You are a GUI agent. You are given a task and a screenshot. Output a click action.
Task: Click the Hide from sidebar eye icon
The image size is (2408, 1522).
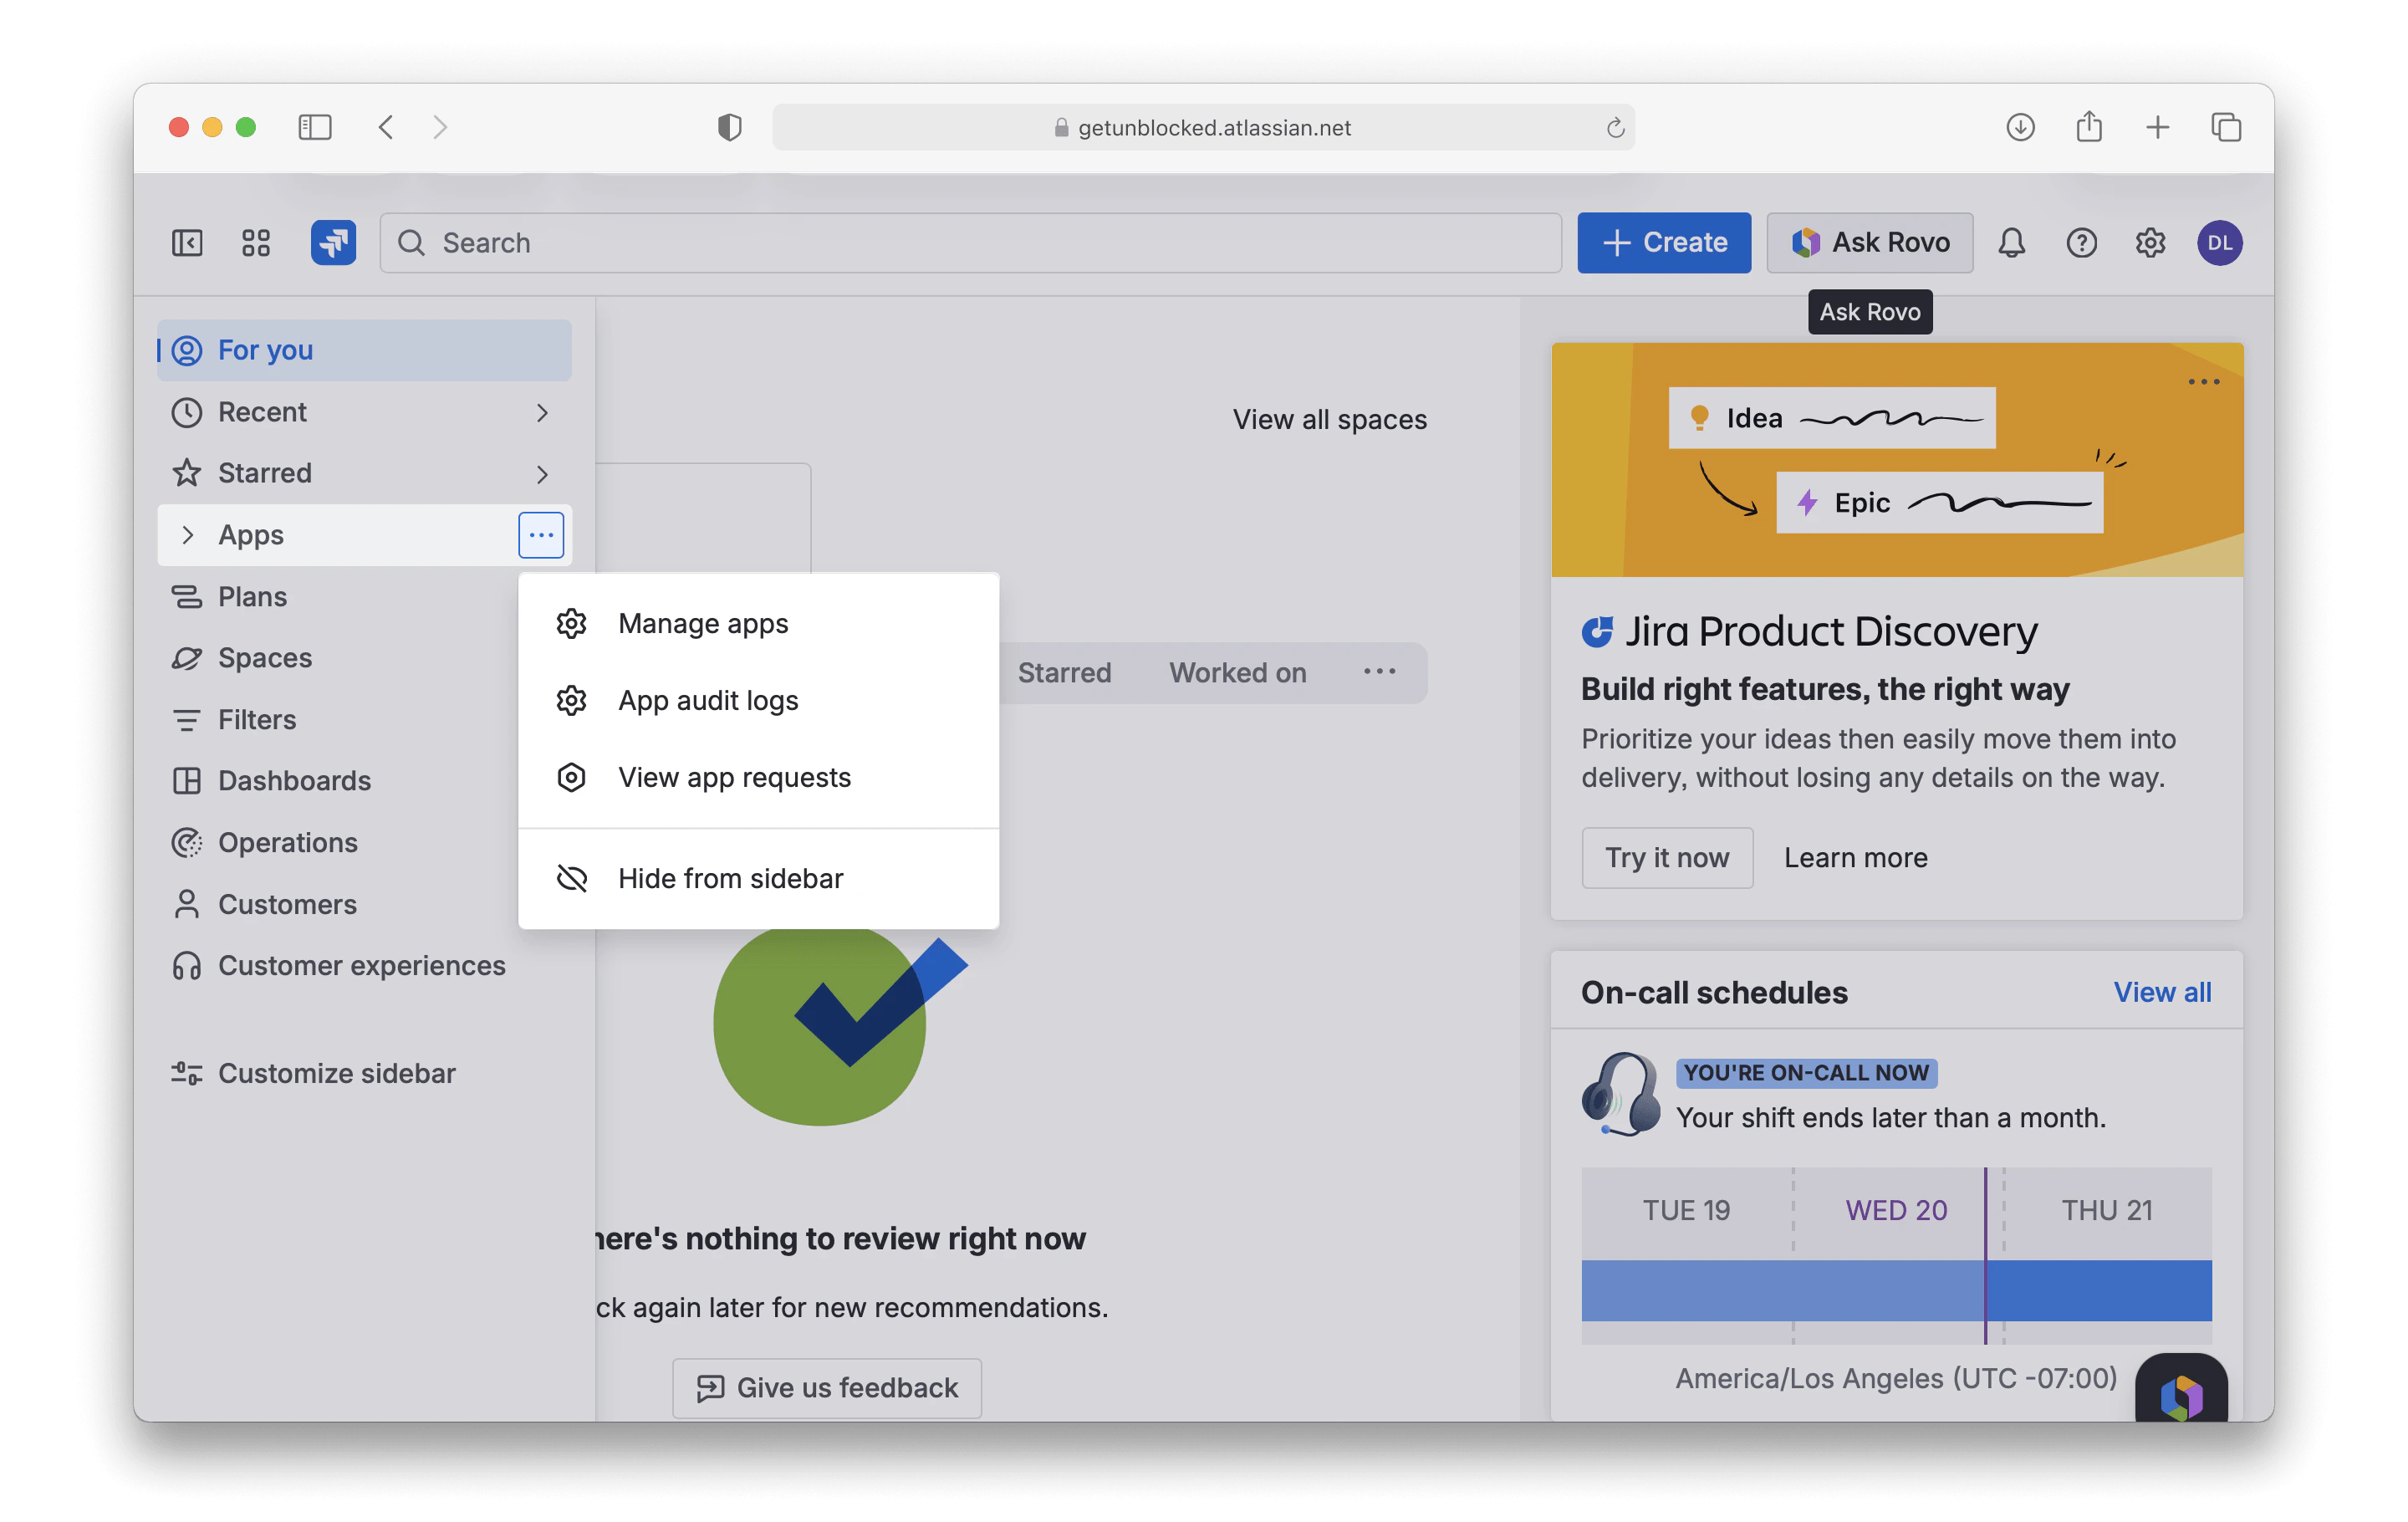coord(571,878)
